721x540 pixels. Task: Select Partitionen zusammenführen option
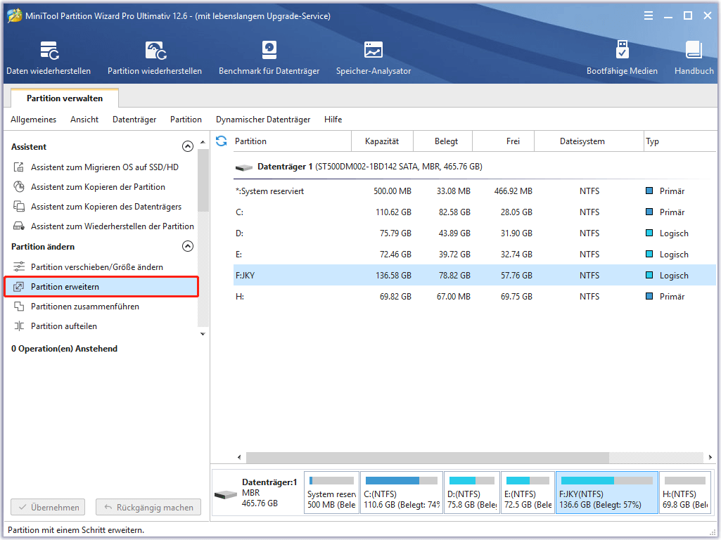pos(84,307)
